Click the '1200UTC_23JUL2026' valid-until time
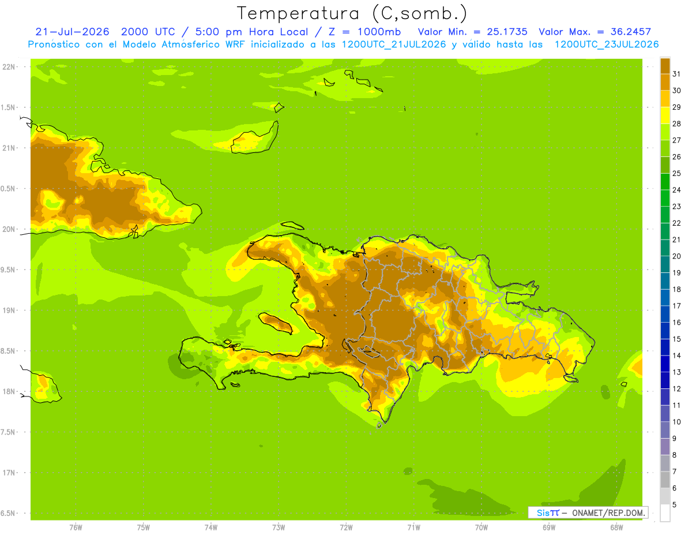This screenshot has width=692, height=535. point(606,44)
